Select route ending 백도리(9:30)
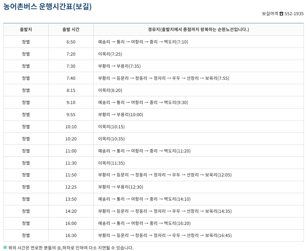The width and height of the screenshot is (307, 251). [x=143, y=103]
